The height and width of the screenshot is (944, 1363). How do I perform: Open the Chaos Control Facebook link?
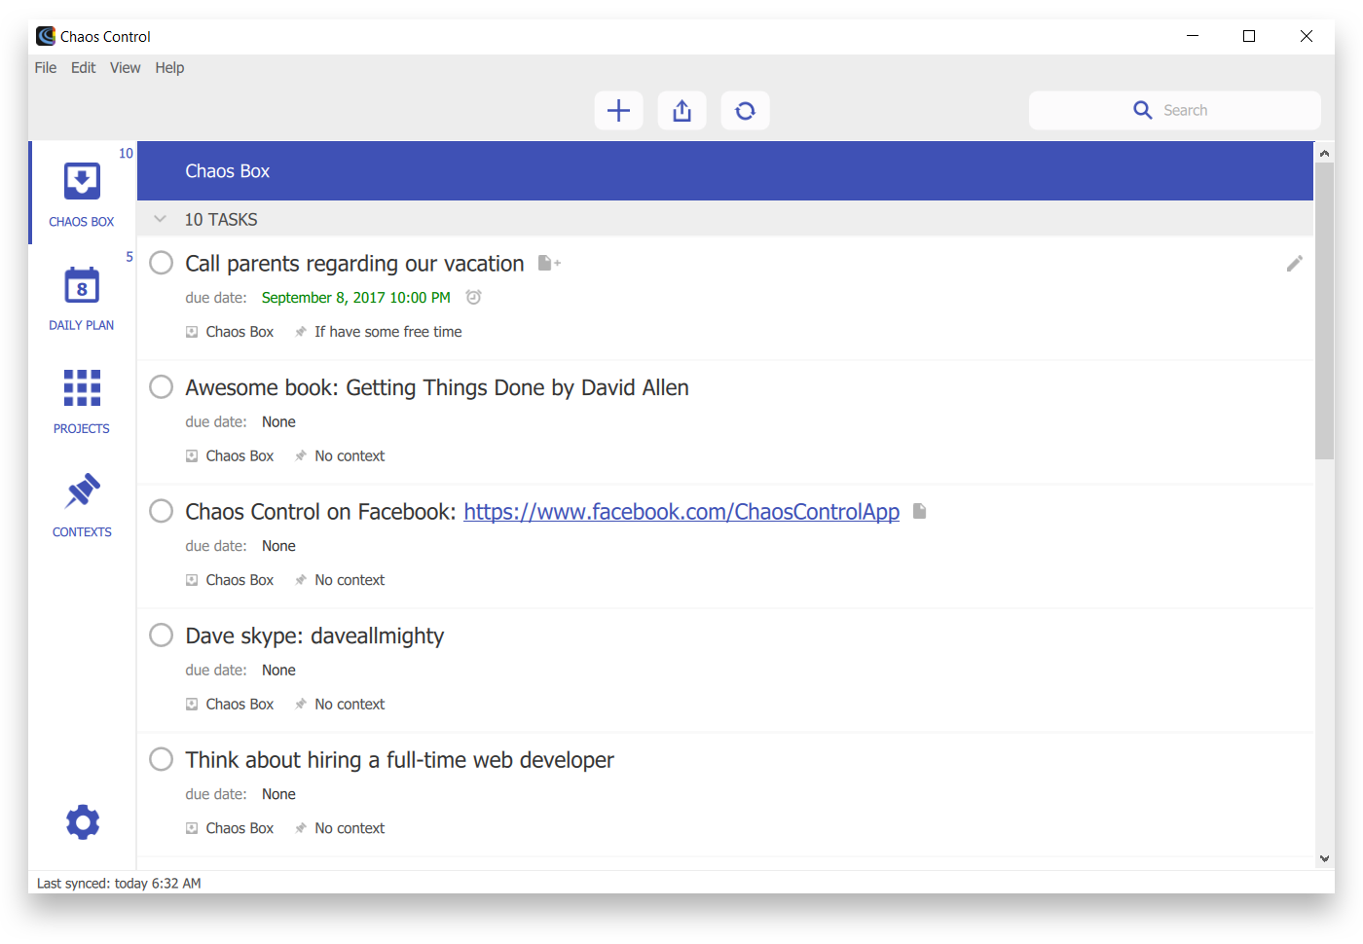coord(681,512)
